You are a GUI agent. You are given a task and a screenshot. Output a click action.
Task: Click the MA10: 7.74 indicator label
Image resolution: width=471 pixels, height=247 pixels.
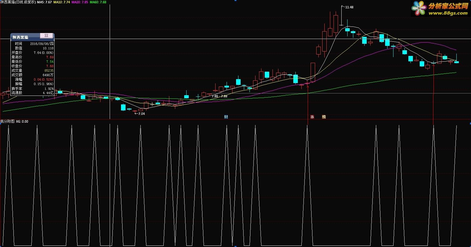click(62, 2)
